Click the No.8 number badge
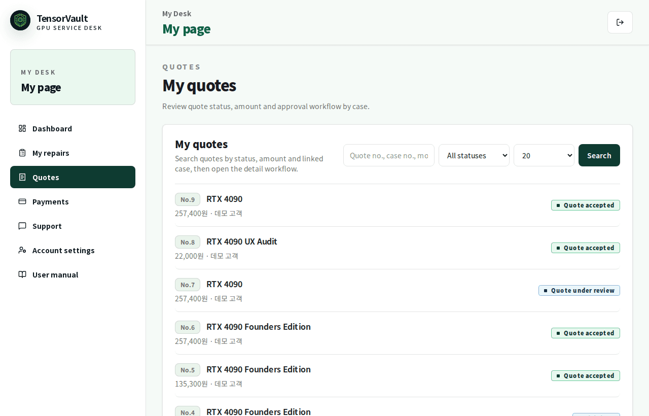 coord(188,242)
